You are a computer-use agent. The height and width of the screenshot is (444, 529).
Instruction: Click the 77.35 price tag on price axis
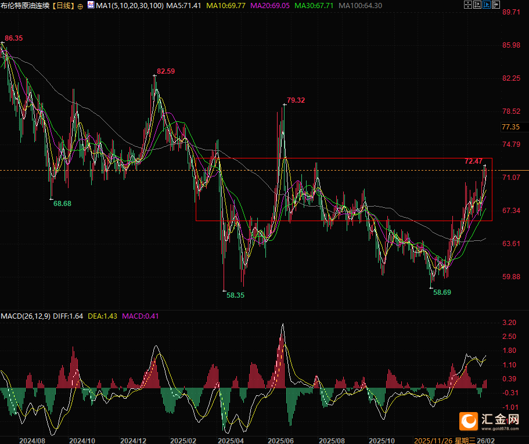(510, 127)
